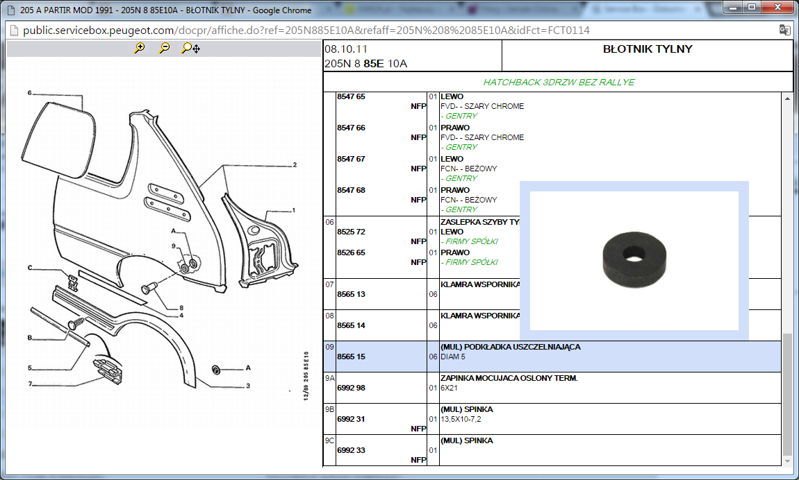Select the PODKŁADKA USZCZELNIAJĄCA row description
The width and height of the screenshot is (799, 480).
(x=510, y=347)
